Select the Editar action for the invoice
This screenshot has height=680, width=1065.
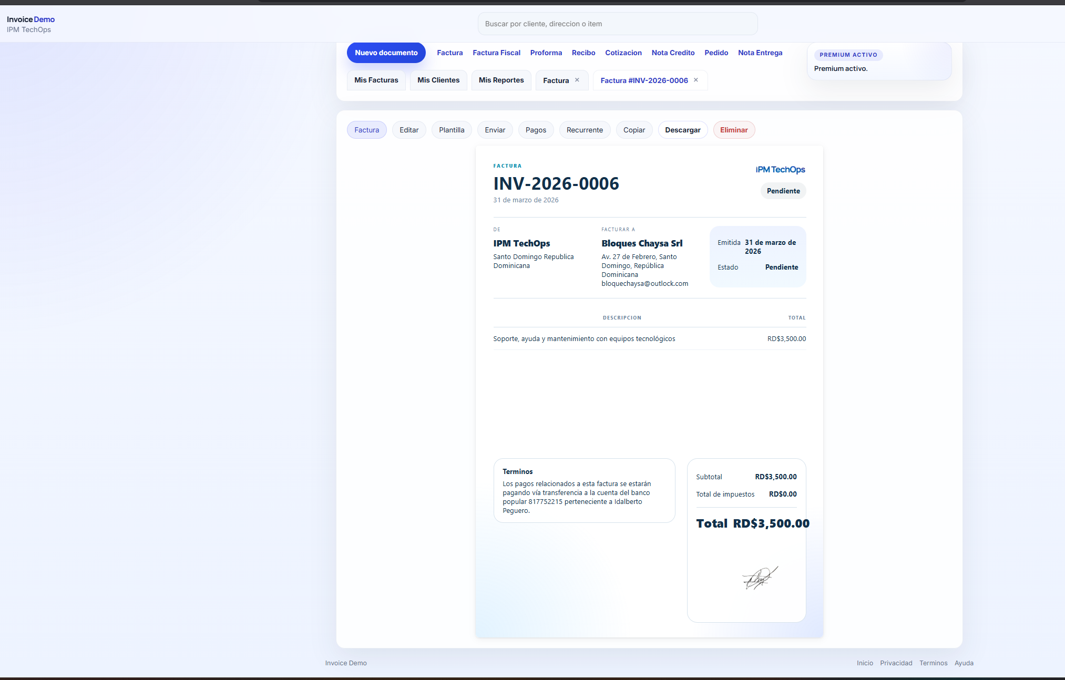tap(409, 130)
